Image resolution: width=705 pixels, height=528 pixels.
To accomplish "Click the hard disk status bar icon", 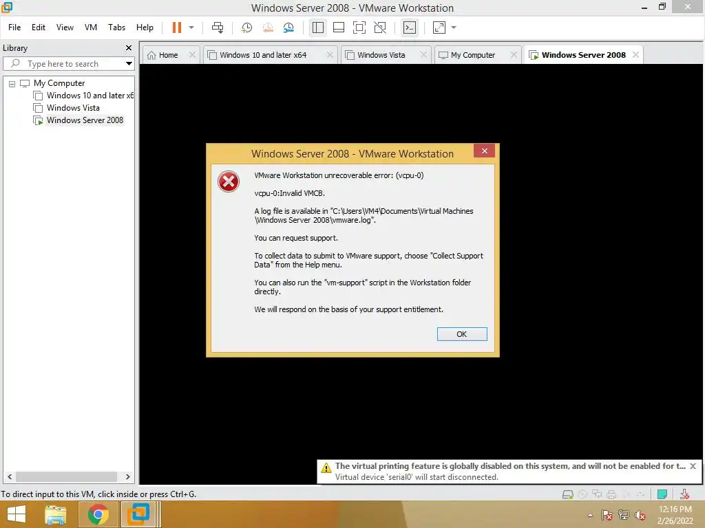I will coord(568,494).
